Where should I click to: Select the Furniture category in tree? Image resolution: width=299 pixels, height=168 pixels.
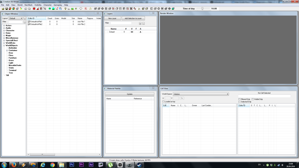[x=13, y=58]
